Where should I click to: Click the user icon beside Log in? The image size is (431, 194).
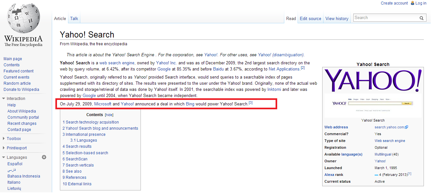coord(413,3)
